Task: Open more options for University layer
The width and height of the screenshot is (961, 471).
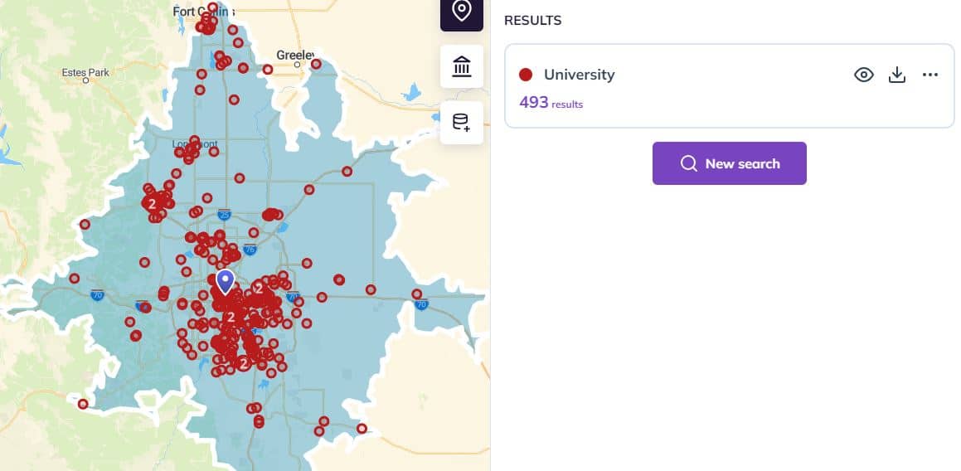Action: [929, 75]
